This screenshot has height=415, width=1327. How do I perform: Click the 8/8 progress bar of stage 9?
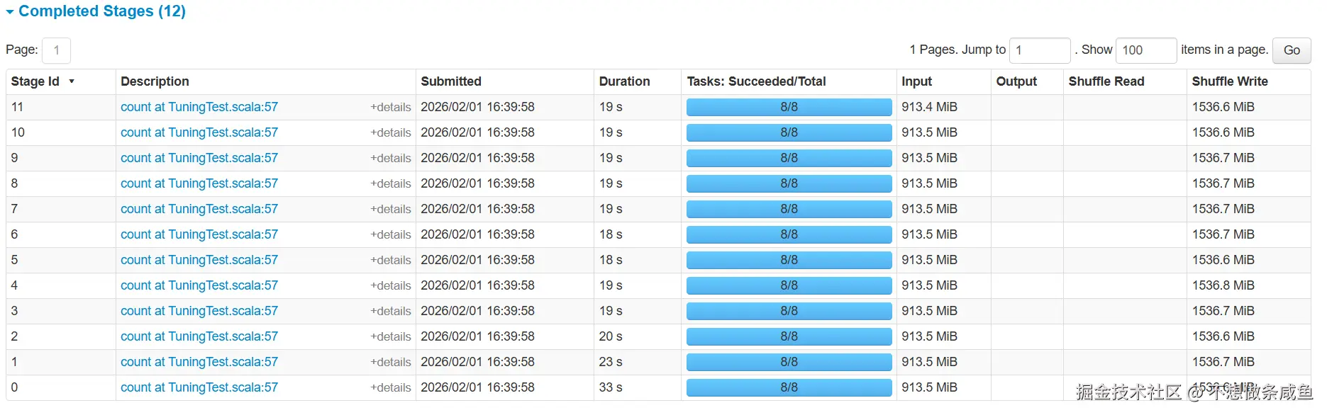click(789, 158)
